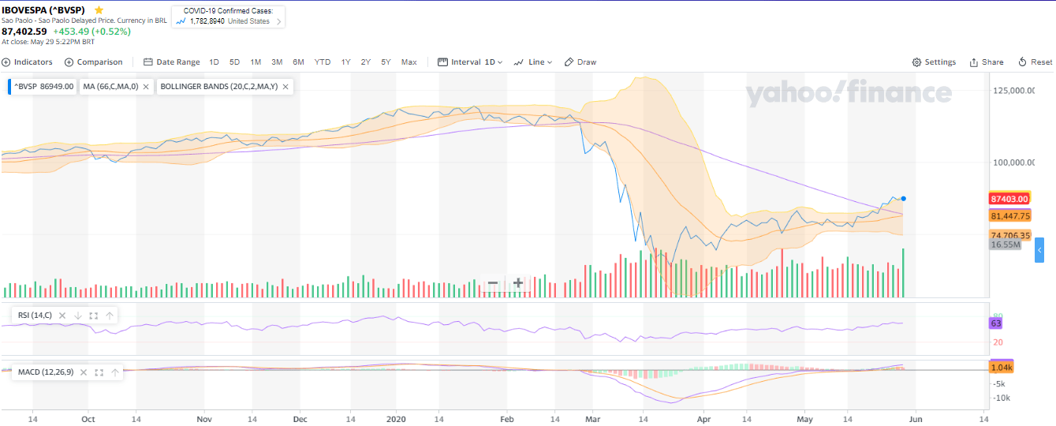Expand the Line chart type dropdown
1056x426 pixels.
point(533,62)
